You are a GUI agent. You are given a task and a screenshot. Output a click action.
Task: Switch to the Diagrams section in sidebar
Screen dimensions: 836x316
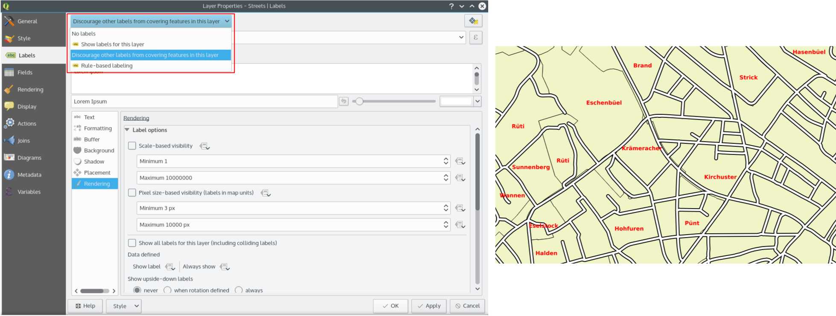pos(29,158)
